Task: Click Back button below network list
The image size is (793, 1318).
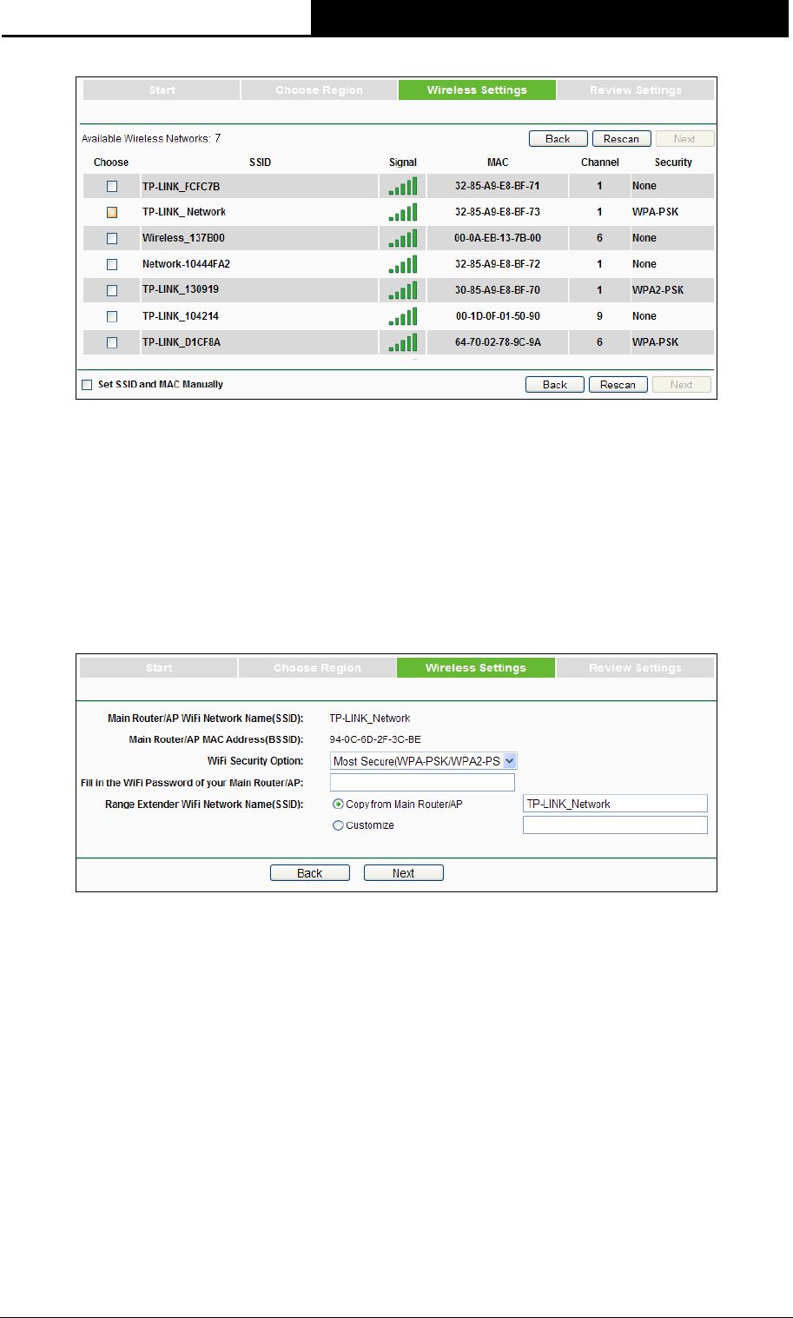Action: tap(555, 385)
